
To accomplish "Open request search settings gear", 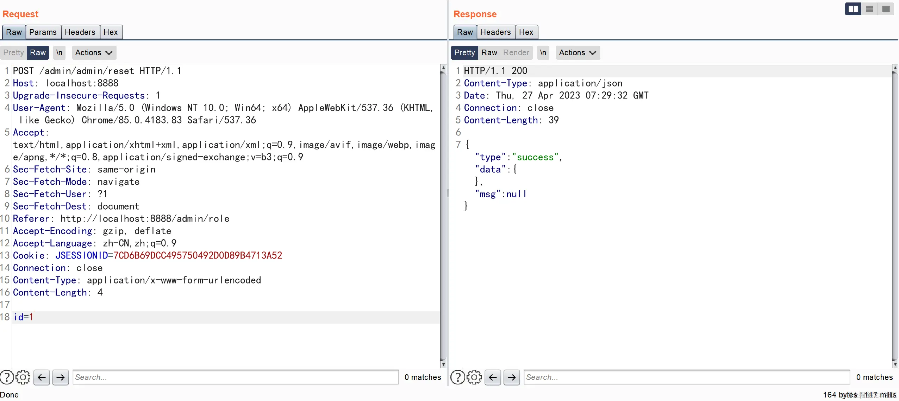I will (23, 377).
